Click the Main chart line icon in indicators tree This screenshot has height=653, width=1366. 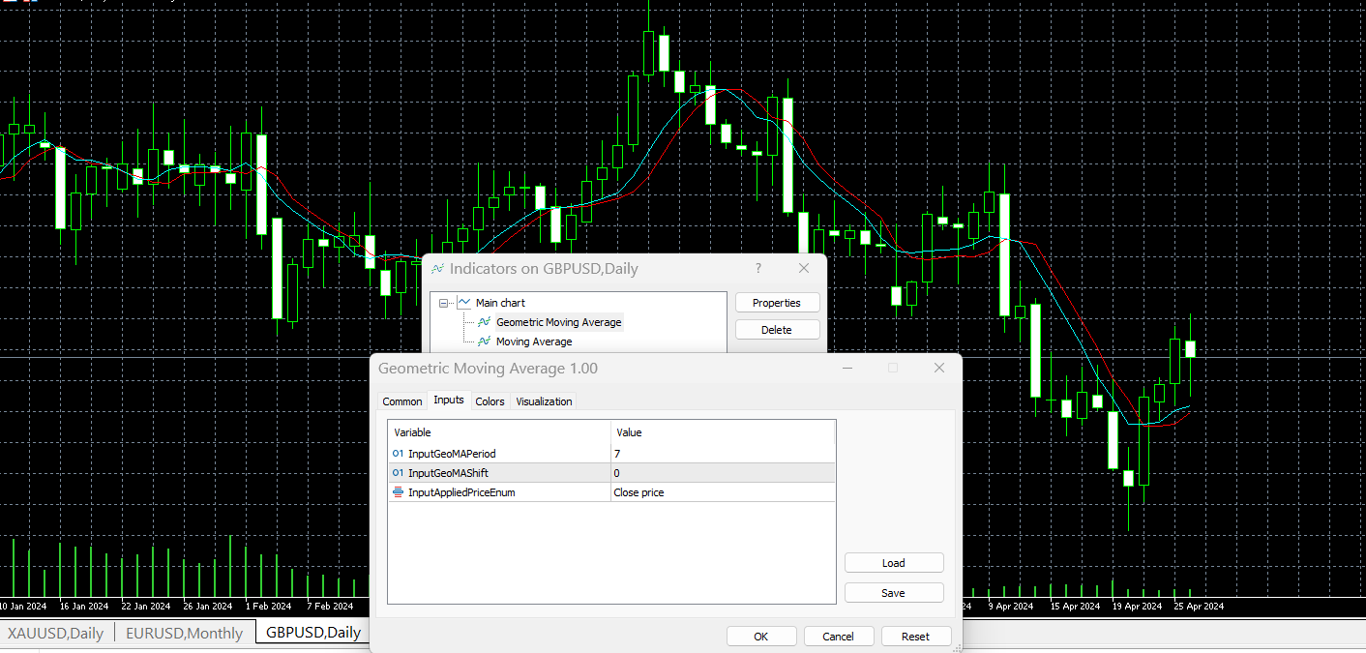point(465,302)
